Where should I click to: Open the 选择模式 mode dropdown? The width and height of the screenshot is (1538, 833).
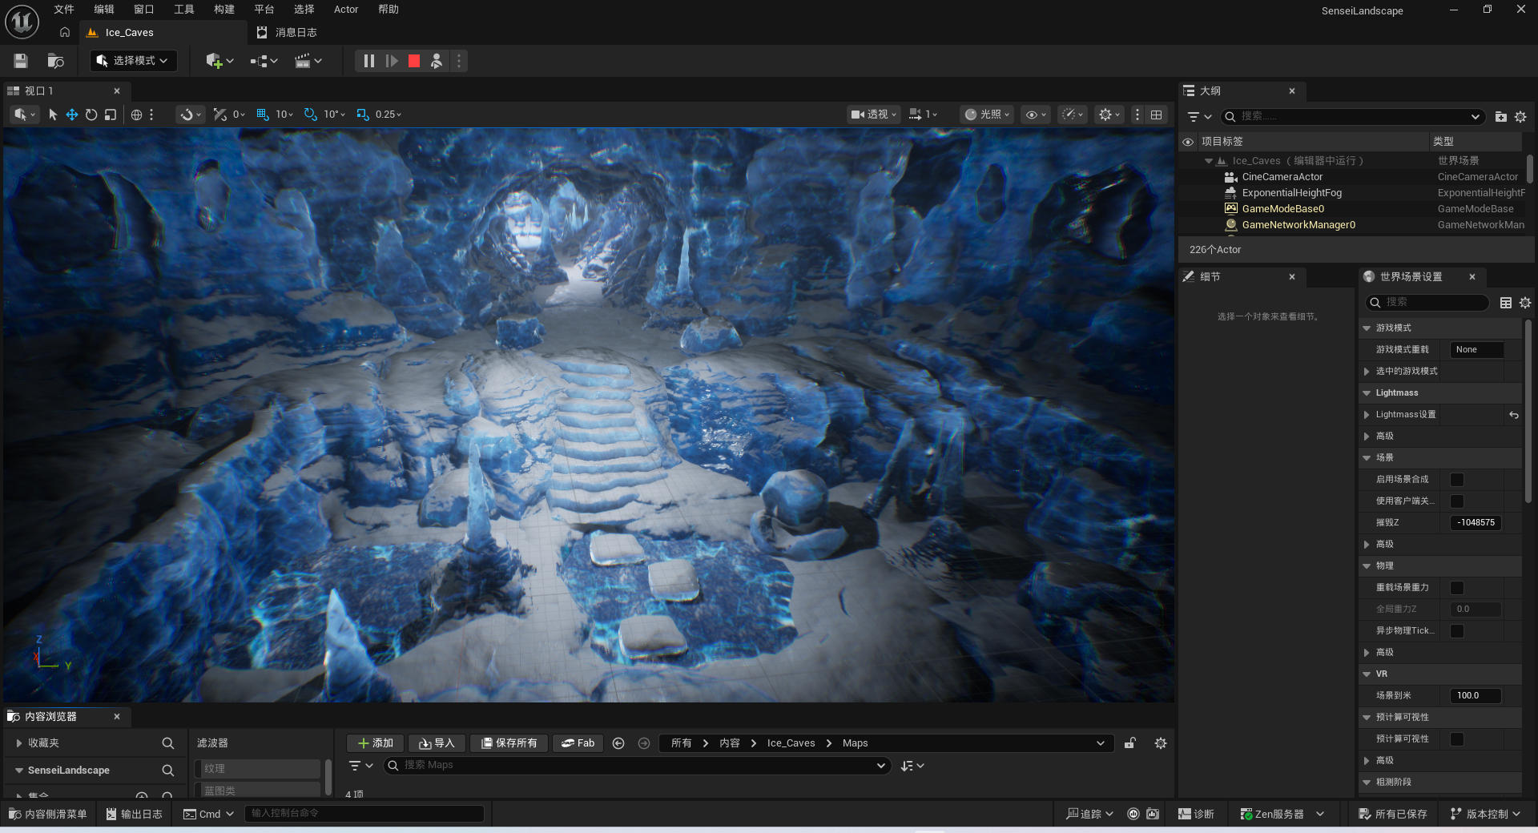click(x=133, y=61)
